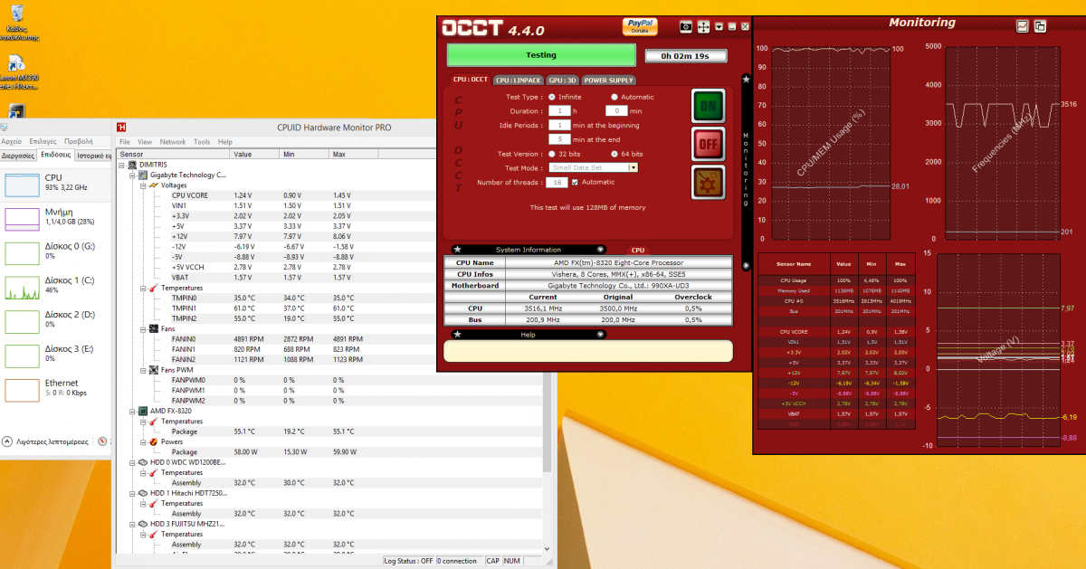Open the Help menu in Hardware Monitor
This screenshot has width=1086, height=569.
point(225,142)
